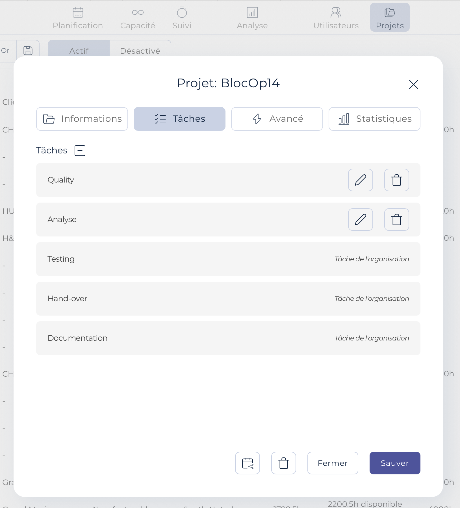Switch to the Désactivé projects filter

140,51
